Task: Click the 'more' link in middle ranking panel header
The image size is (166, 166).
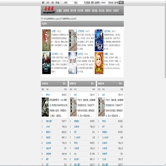Action: [x=93, y=84]
